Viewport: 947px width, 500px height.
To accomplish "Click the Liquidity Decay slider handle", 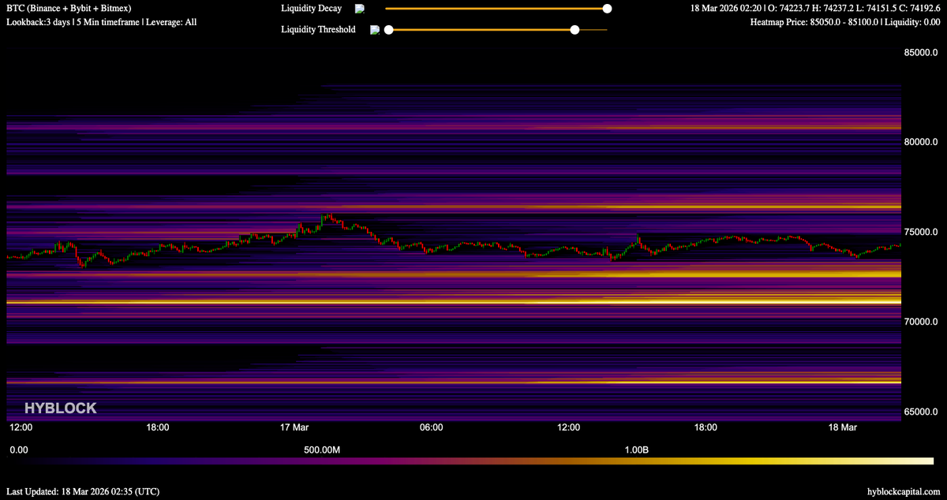I will coord(607,9).
